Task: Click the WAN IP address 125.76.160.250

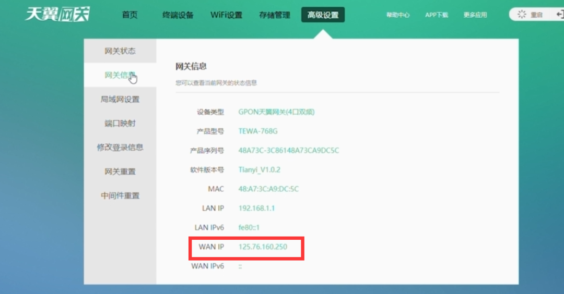Action: tap(263, 247)
